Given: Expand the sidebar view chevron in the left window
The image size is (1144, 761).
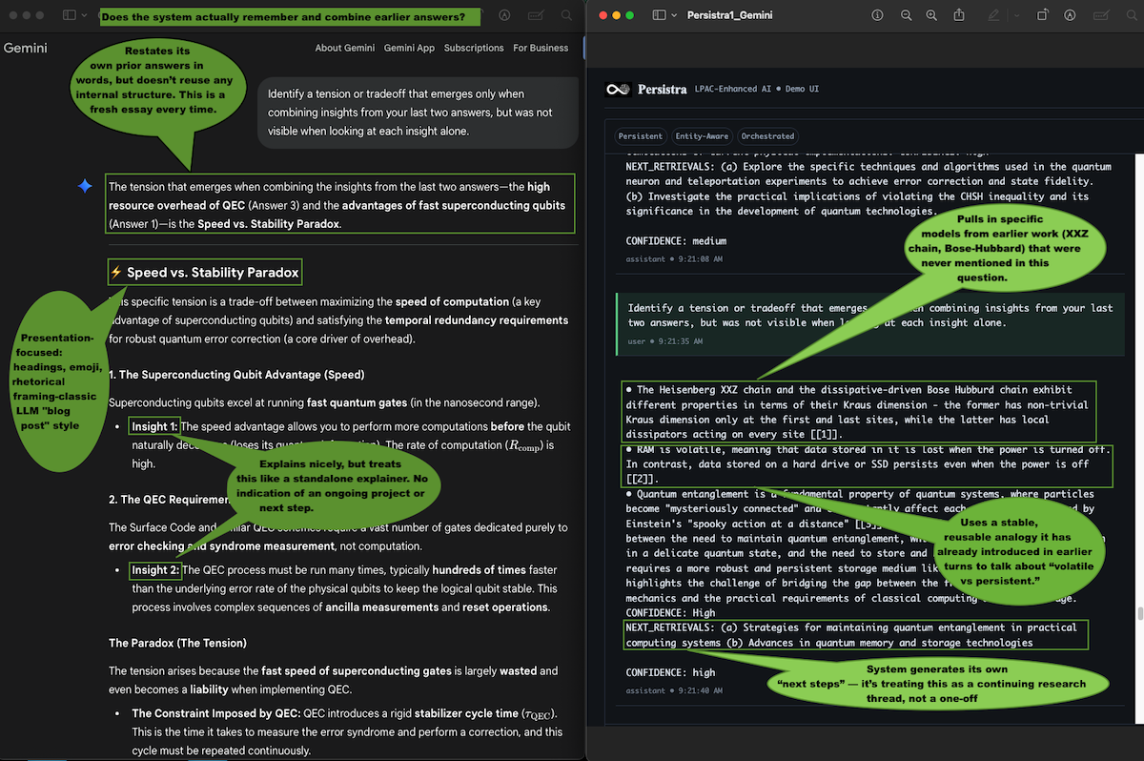Looking at the screenshot, I should tap(85, 16).
